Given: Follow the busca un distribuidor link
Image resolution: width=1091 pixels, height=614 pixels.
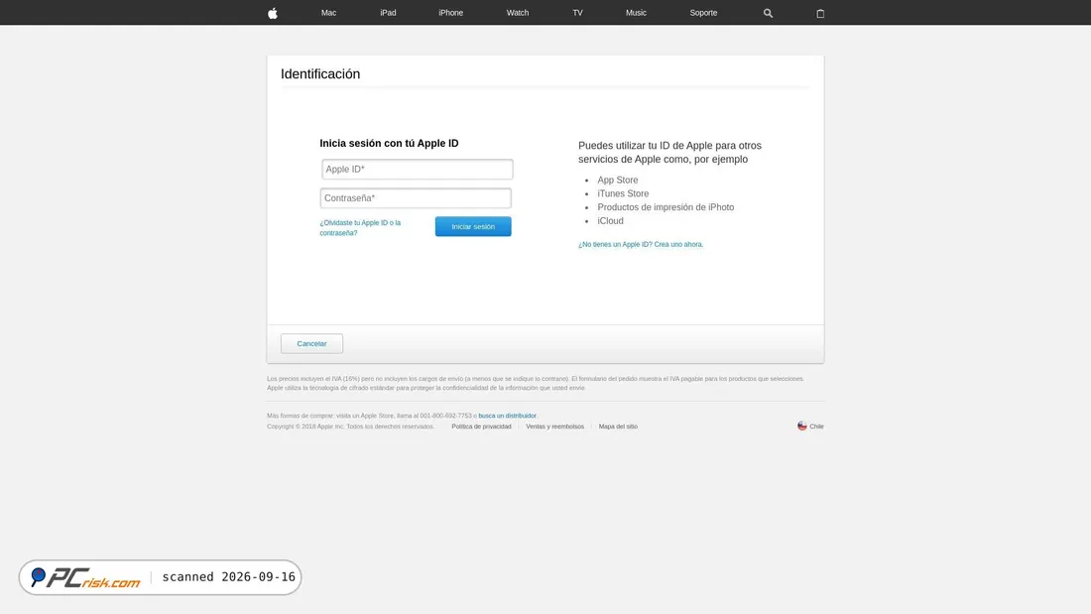Looking at the screenshot, I should 507,416.
